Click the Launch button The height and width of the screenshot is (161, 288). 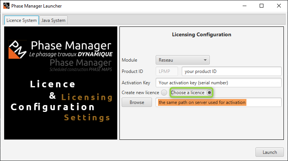pyautogui.click(x=269, y=152)
